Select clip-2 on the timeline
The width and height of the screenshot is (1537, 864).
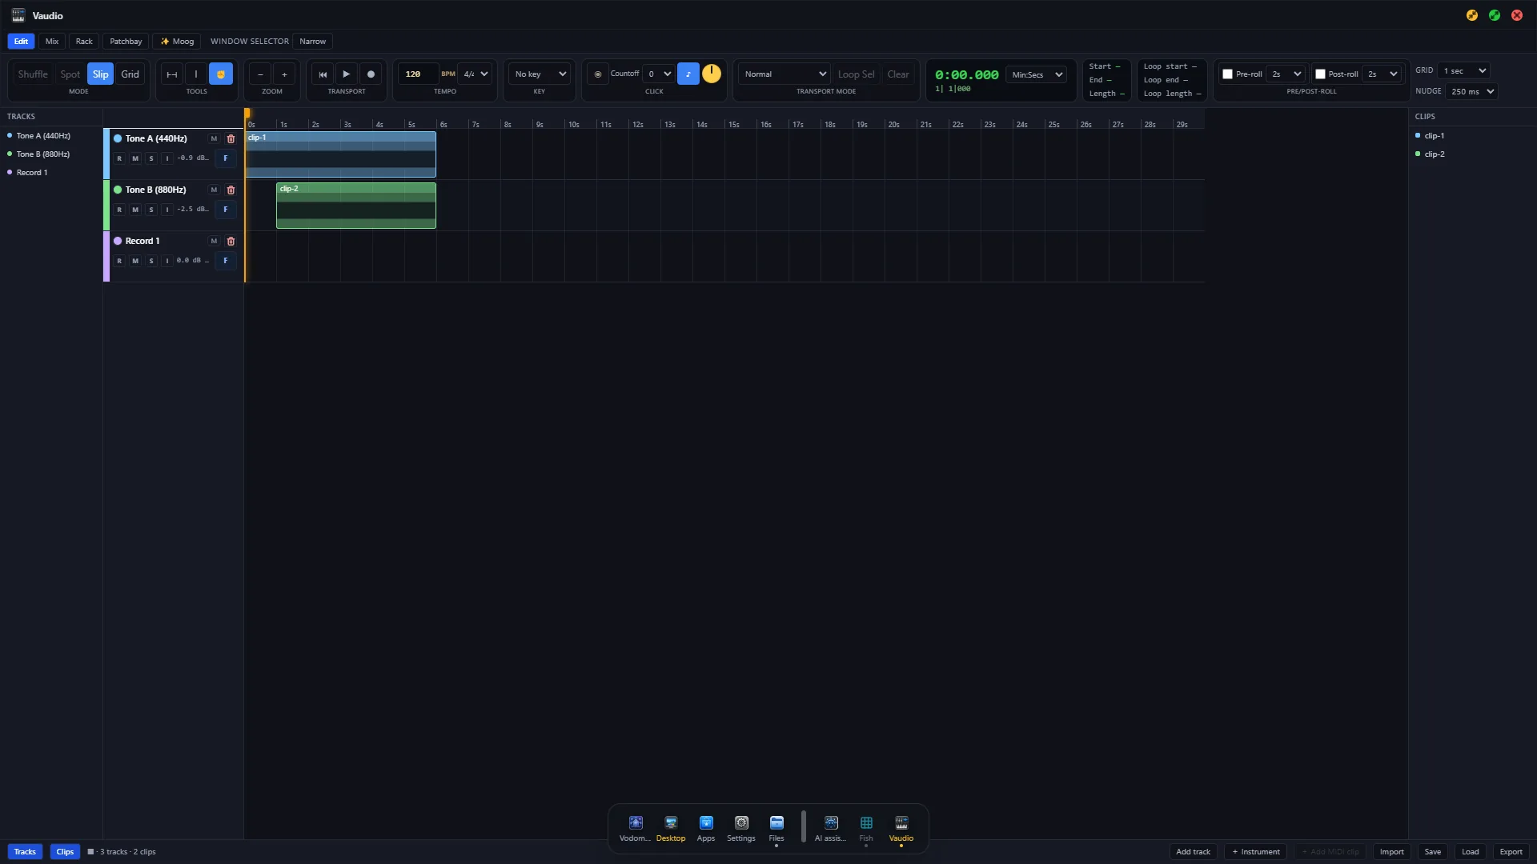356,206
